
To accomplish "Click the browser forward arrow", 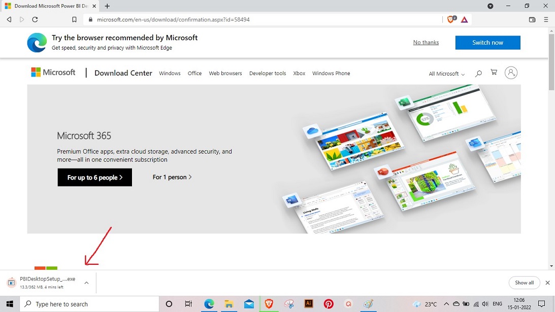I will (22, 19).
